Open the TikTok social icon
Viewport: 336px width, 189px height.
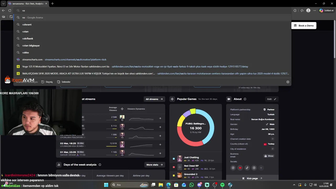247,168
